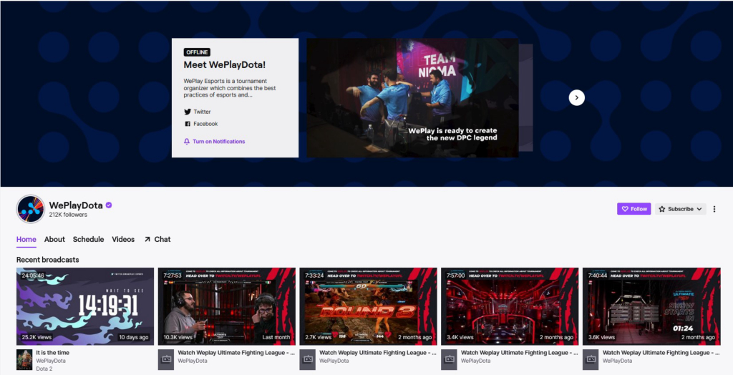The width and height of the screenshot is (733, 375).
Task: Click WePlayDota under the 10.3K views video
Action: coord(193,361)
